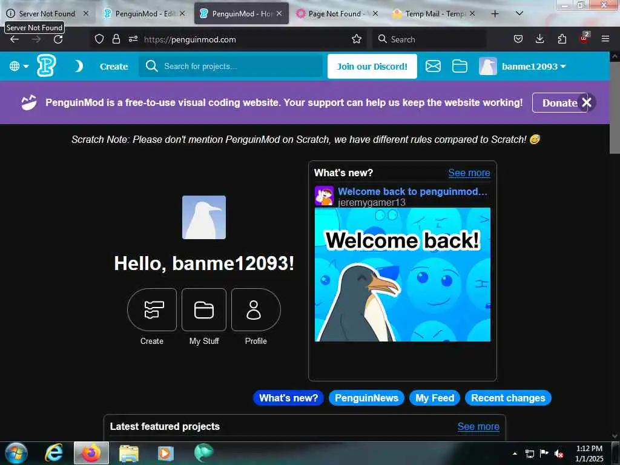The height and width of the screenshot is (465, 620).
Task: Open the Welcome back! penguin thumbnail
Action: 403,274
